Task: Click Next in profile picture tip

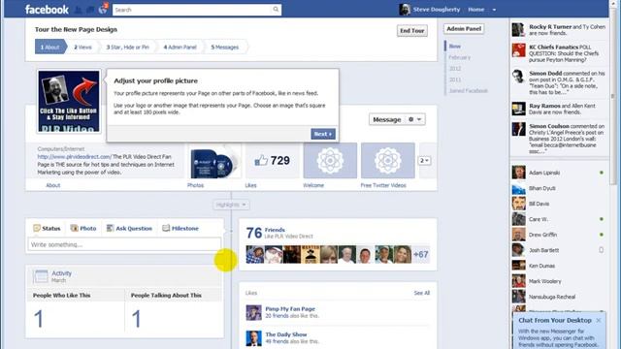Action: coord(323,134)
